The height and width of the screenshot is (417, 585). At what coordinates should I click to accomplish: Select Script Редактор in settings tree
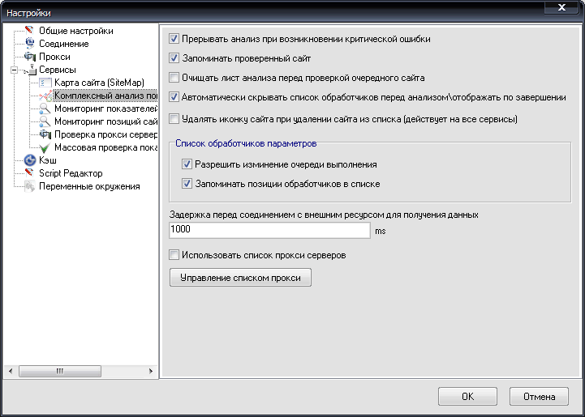(70, 173)
